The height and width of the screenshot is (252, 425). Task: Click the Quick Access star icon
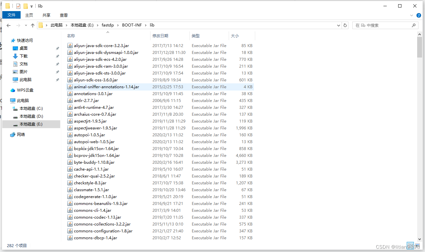13,41
